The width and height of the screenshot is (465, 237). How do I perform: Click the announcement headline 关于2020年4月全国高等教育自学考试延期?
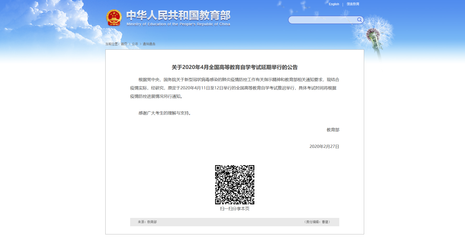pos(234,67)
